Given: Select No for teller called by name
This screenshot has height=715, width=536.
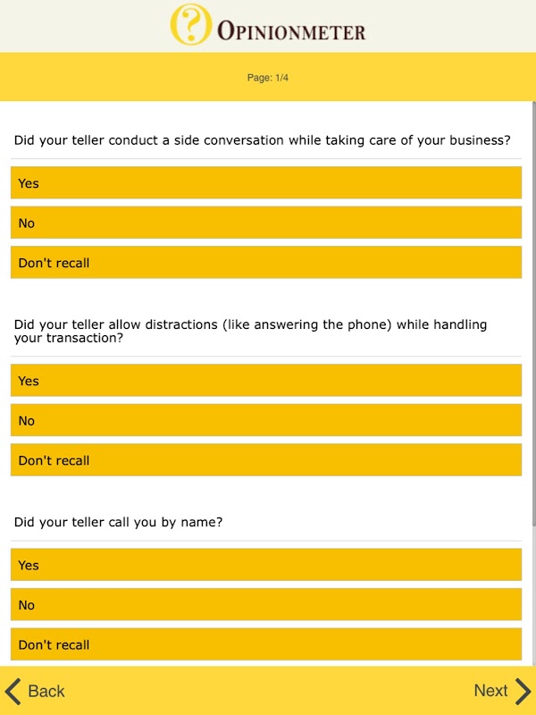Looking at the screenshot, I should [x=265, y=605].
